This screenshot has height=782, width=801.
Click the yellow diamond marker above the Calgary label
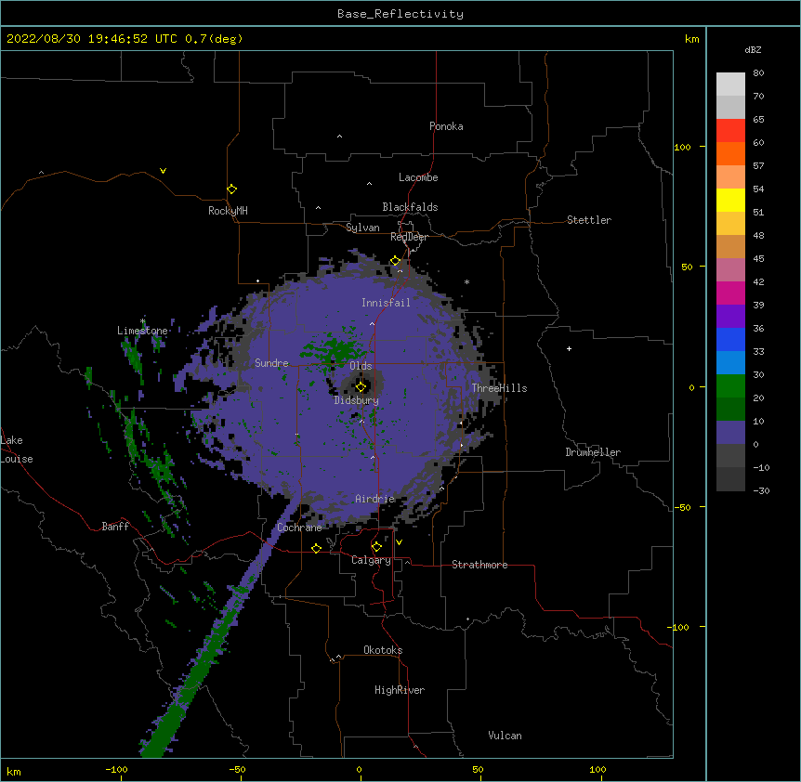[376, 547]
